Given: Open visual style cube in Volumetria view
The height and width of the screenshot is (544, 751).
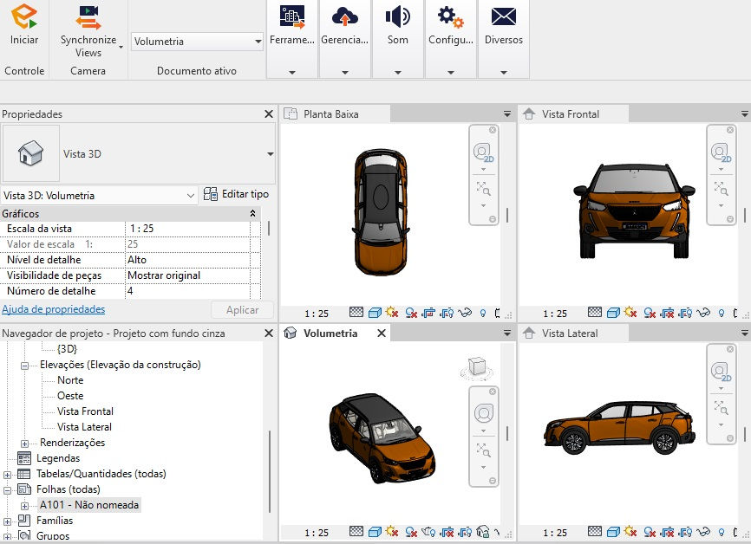Looking at the screenshot, I should coord(375,531).
